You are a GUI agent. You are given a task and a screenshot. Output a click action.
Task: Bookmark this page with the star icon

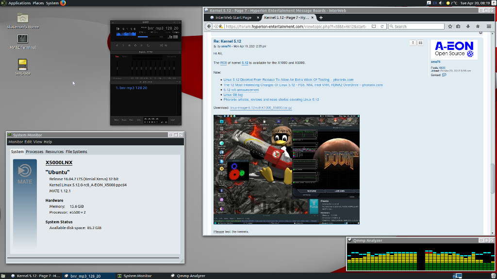(x=450, y=27)
